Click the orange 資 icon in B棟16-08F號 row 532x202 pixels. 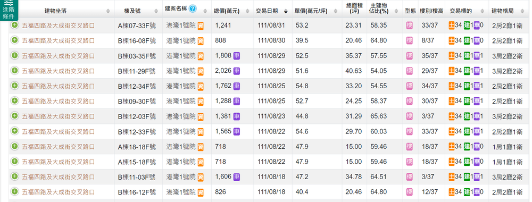201,41
